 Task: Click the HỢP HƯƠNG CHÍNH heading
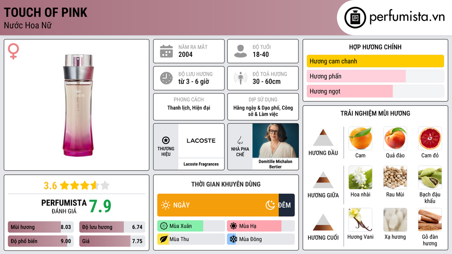[375, 47]
